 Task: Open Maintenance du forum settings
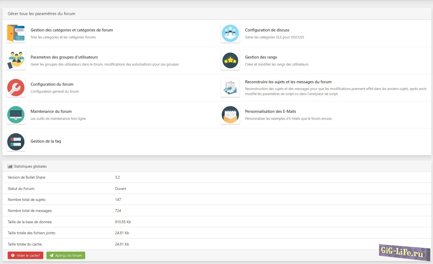(51, 111)
